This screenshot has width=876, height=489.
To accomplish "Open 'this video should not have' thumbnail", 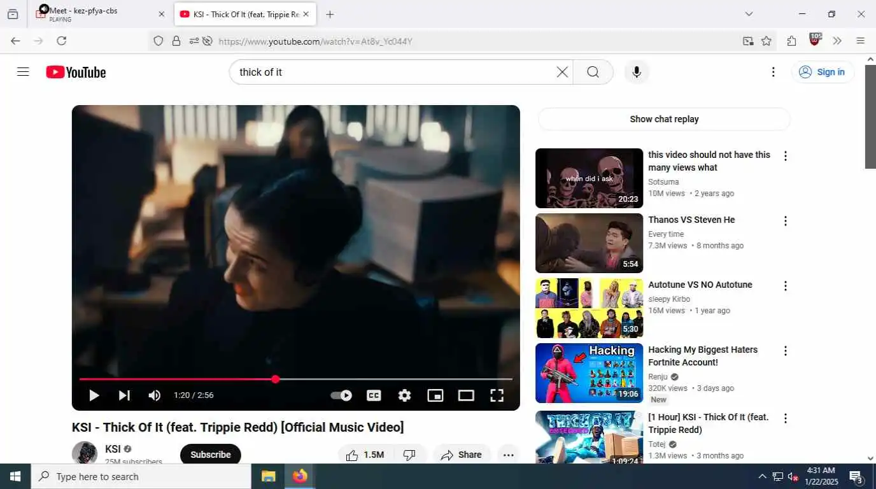I will tap(589, 178).
